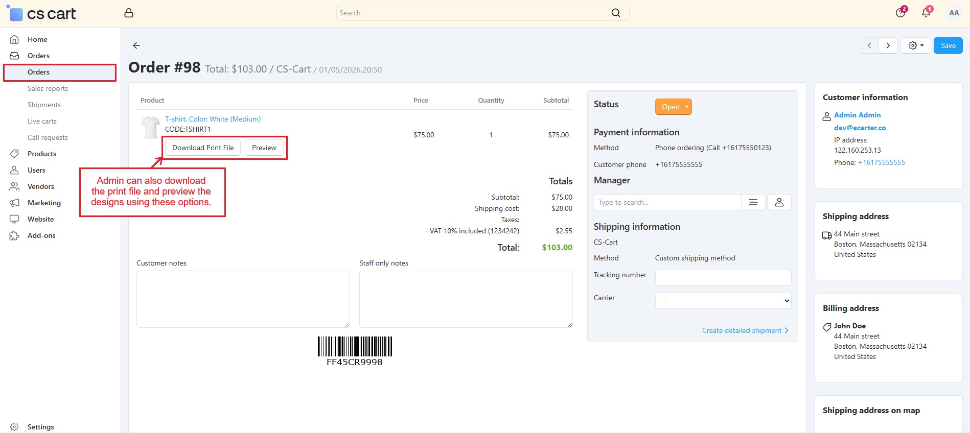
Task: Click the search magnifier icon
Action: click(615, 13)
